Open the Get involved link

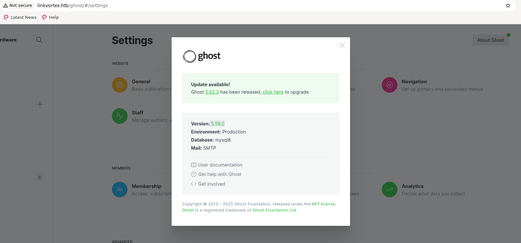212,184
